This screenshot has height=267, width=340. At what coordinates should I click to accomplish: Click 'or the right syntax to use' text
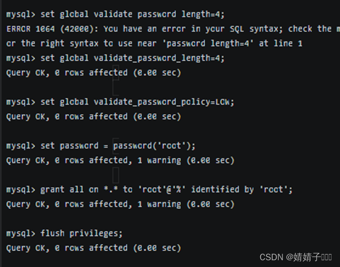pyautogui.click(x=60, y=44)
